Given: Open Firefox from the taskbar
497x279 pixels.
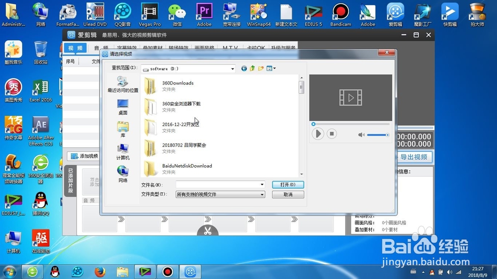Looking at the screenshot, I should 100,272.
